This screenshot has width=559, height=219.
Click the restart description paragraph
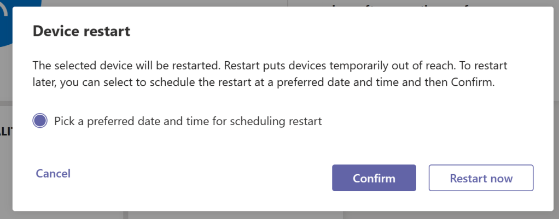[x=270, y=75]
